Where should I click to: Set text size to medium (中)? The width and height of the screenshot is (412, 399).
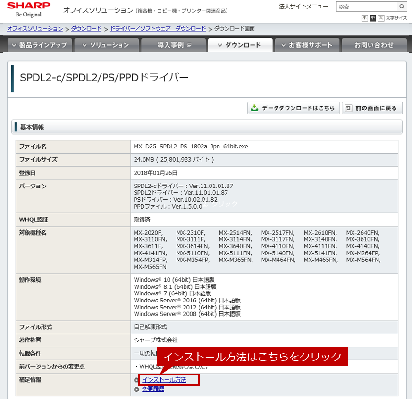tap(373, 18)
